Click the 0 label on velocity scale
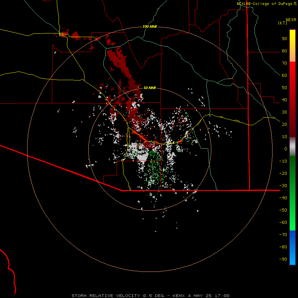The image size is (298, 298). point(286,149)
